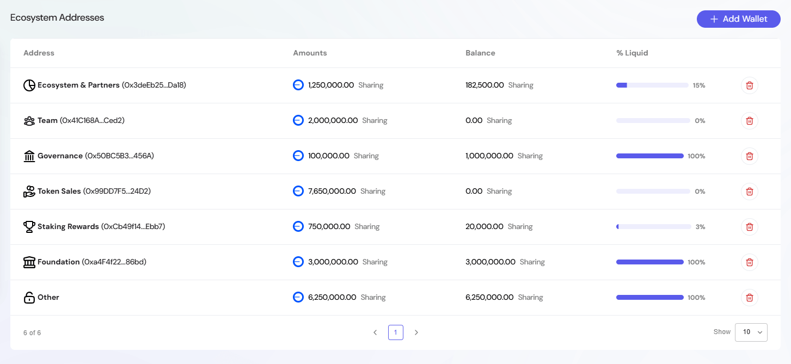Toggle Sharing for the Team amount
This screenshot has width=791, height=364.
[375, 120]
